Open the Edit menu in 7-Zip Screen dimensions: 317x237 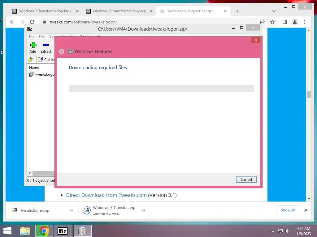coord(42,36)
